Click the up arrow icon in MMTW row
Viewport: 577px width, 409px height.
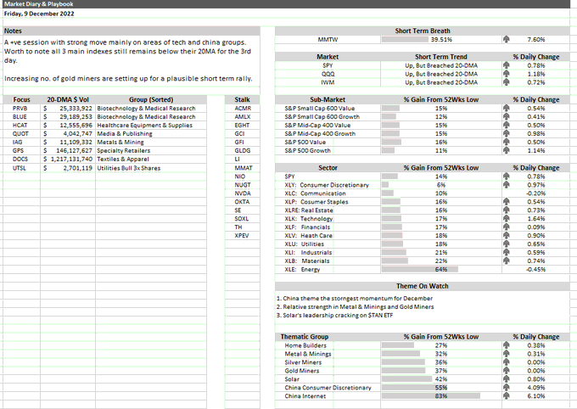point(507,39)
